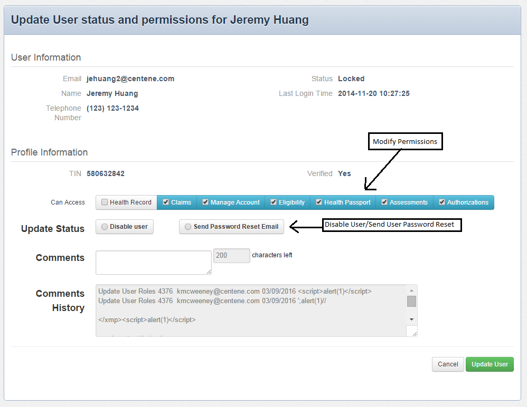The height and width of the screenshot is (407, 527).
Task: Click the Comments History scroll down arrow
Action: pos(411,319)
